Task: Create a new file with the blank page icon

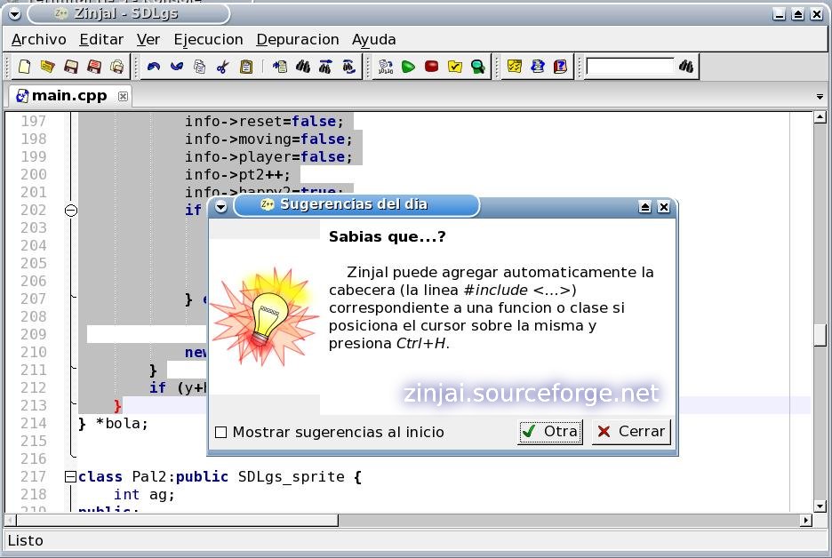Action: click(x=24, y=67)
